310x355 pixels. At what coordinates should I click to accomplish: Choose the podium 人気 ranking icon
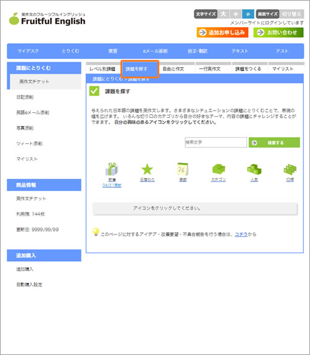[x=254, y=169]
